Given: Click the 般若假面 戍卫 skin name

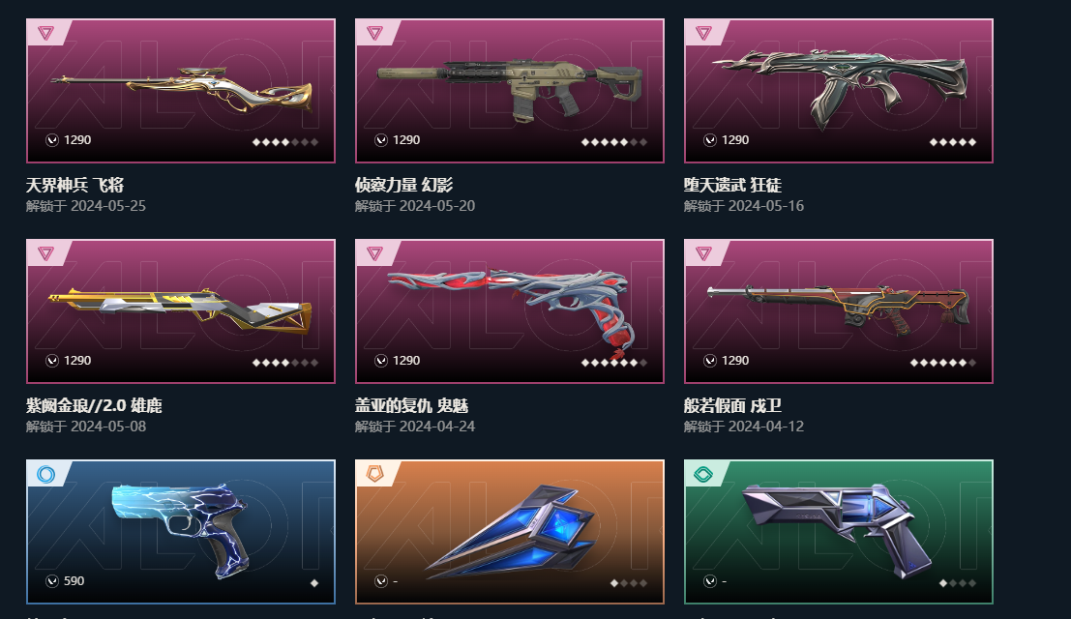Looking at the screenshot, I should 733,405.
